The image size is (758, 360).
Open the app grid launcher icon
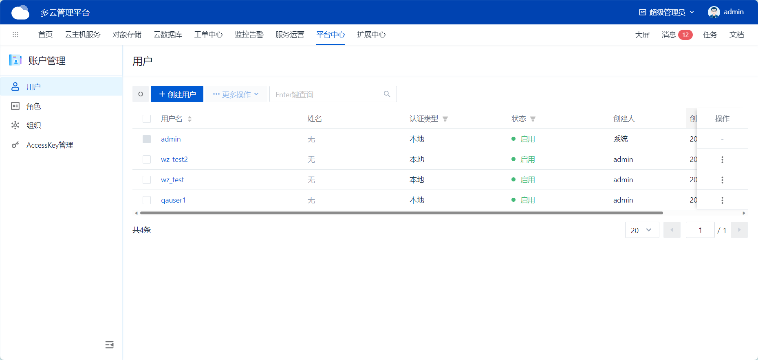pos(15,35)
